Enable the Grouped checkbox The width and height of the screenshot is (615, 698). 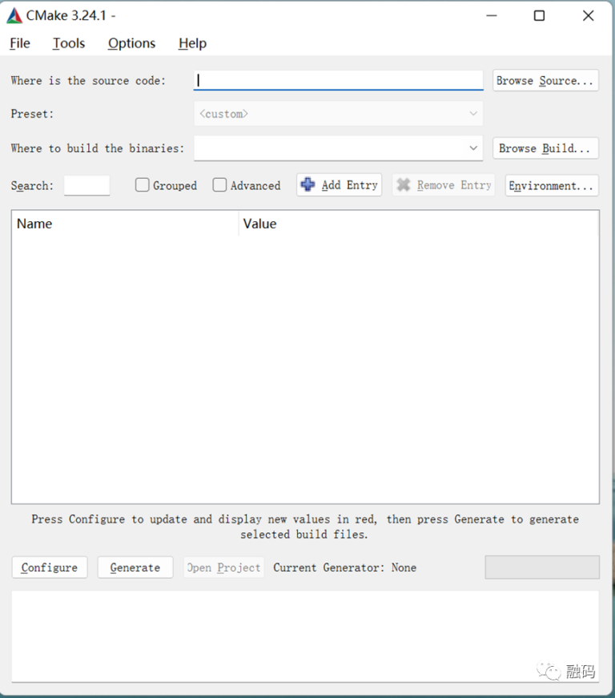tap(143, 185)
